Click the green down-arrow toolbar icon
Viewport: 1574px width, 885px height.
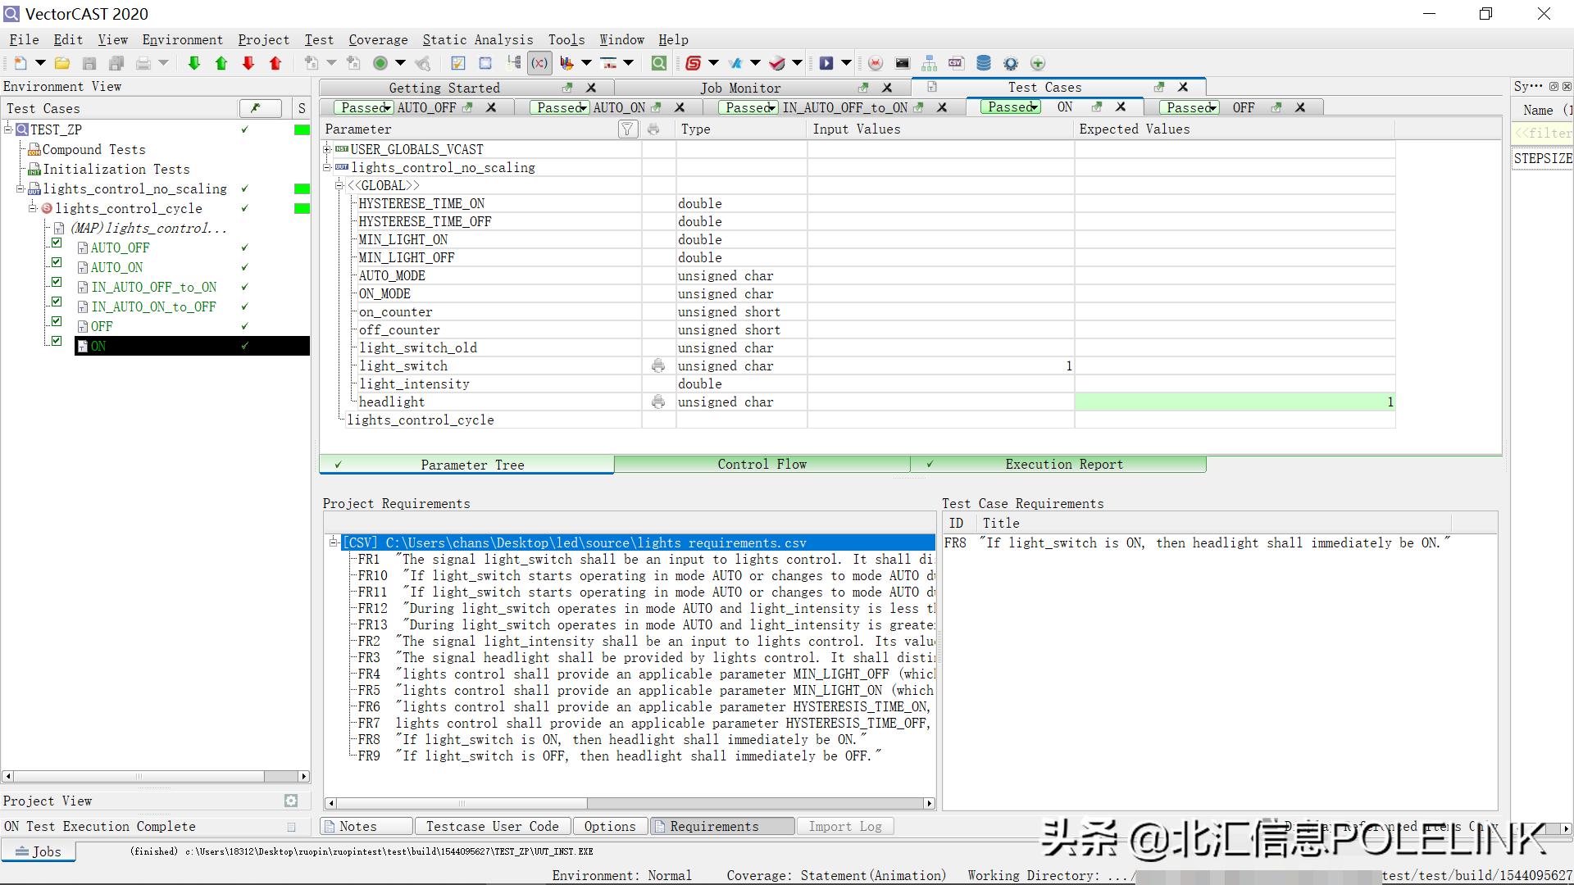click(x=194, y=63)
